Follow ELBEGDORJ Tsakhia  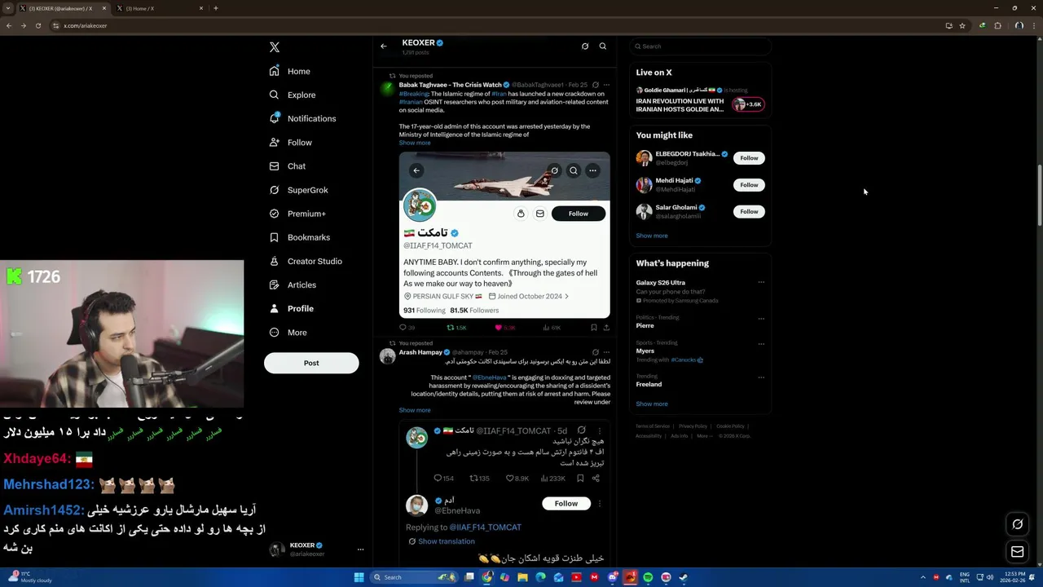[749, 158]
